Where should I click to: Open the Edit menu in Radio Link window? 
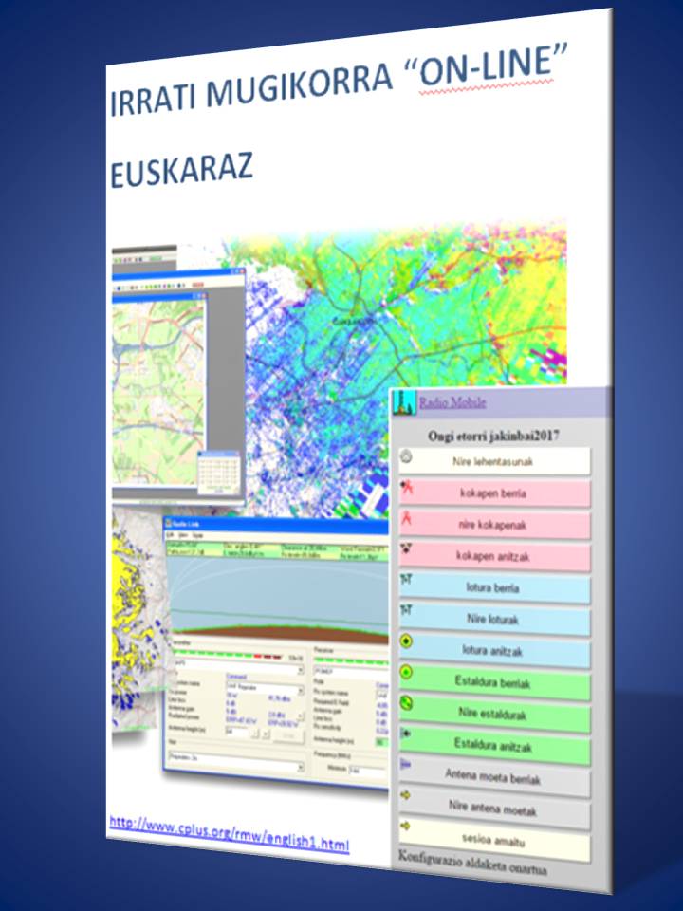click(171, 534)
